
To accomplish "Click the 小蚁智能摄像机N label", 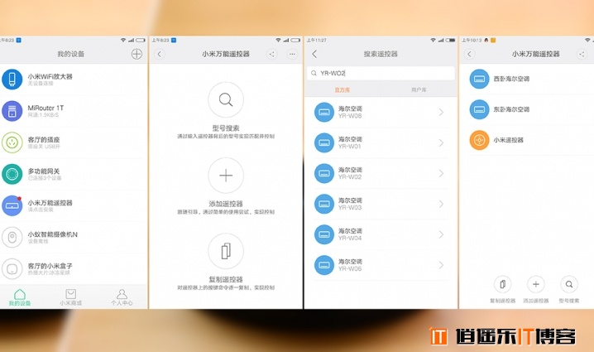I will pos(53,234).
